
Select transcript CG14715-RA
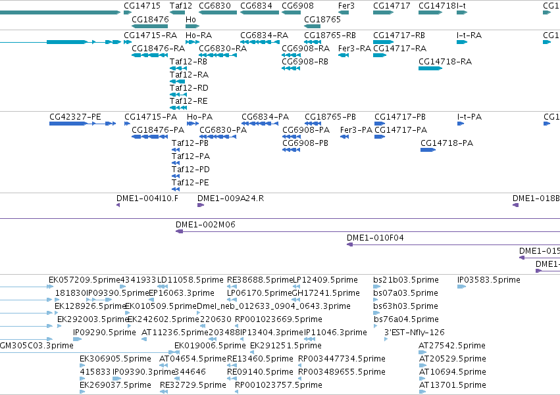(x=150, y=35)
